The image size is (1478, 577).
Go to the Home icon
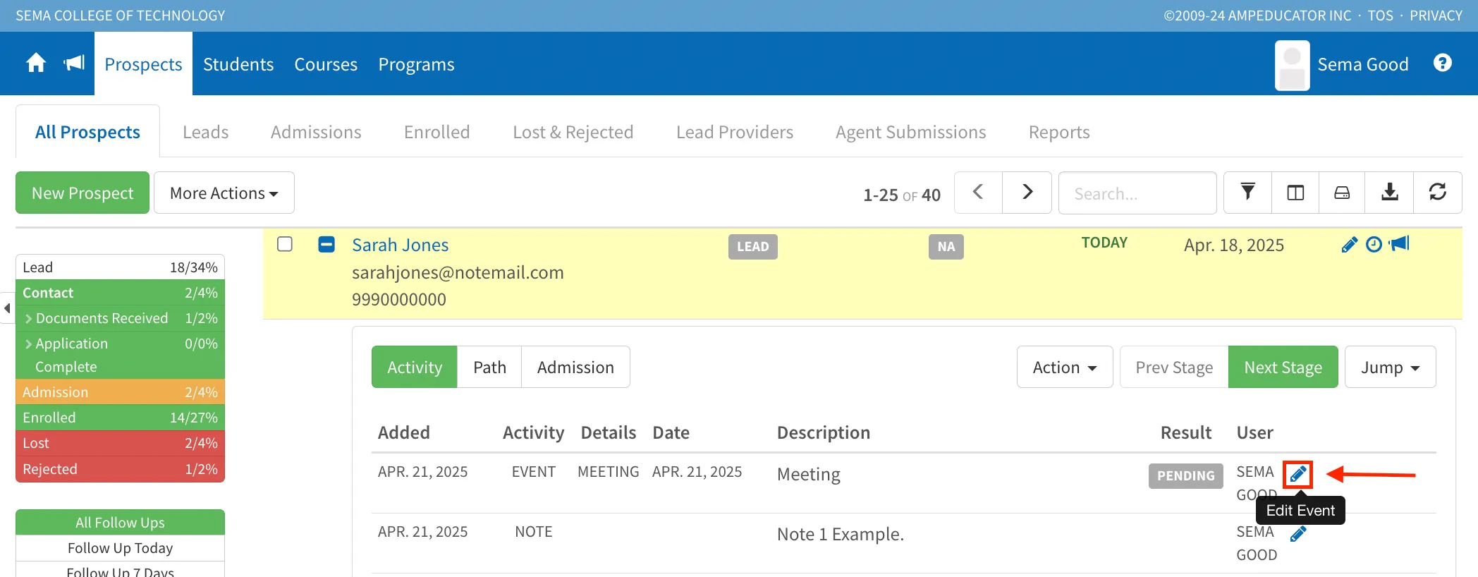coord(36,63)
